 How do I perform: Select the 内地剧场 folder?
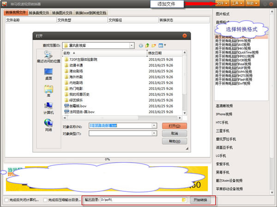pyautogui.click(x=73, y=83)
